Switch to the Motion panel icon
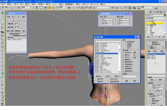Image resolution: width=167 pixels, height=110 pixels. [x=158, y=12]
